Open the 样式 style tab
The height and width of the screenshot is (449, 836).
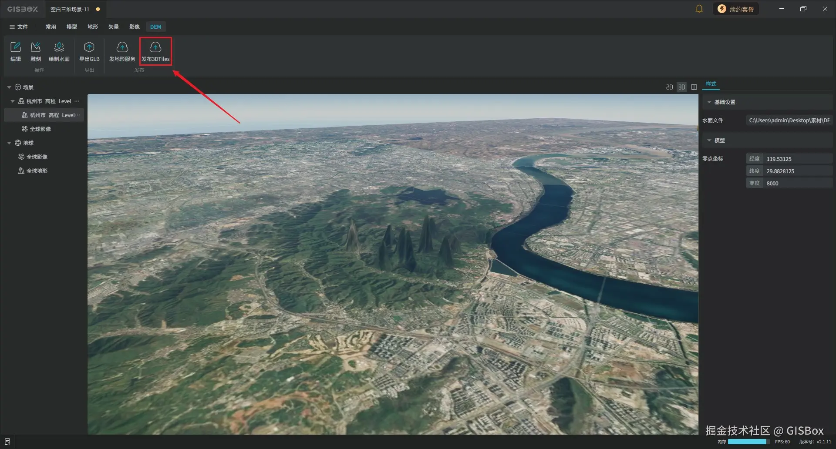(711, 84)
